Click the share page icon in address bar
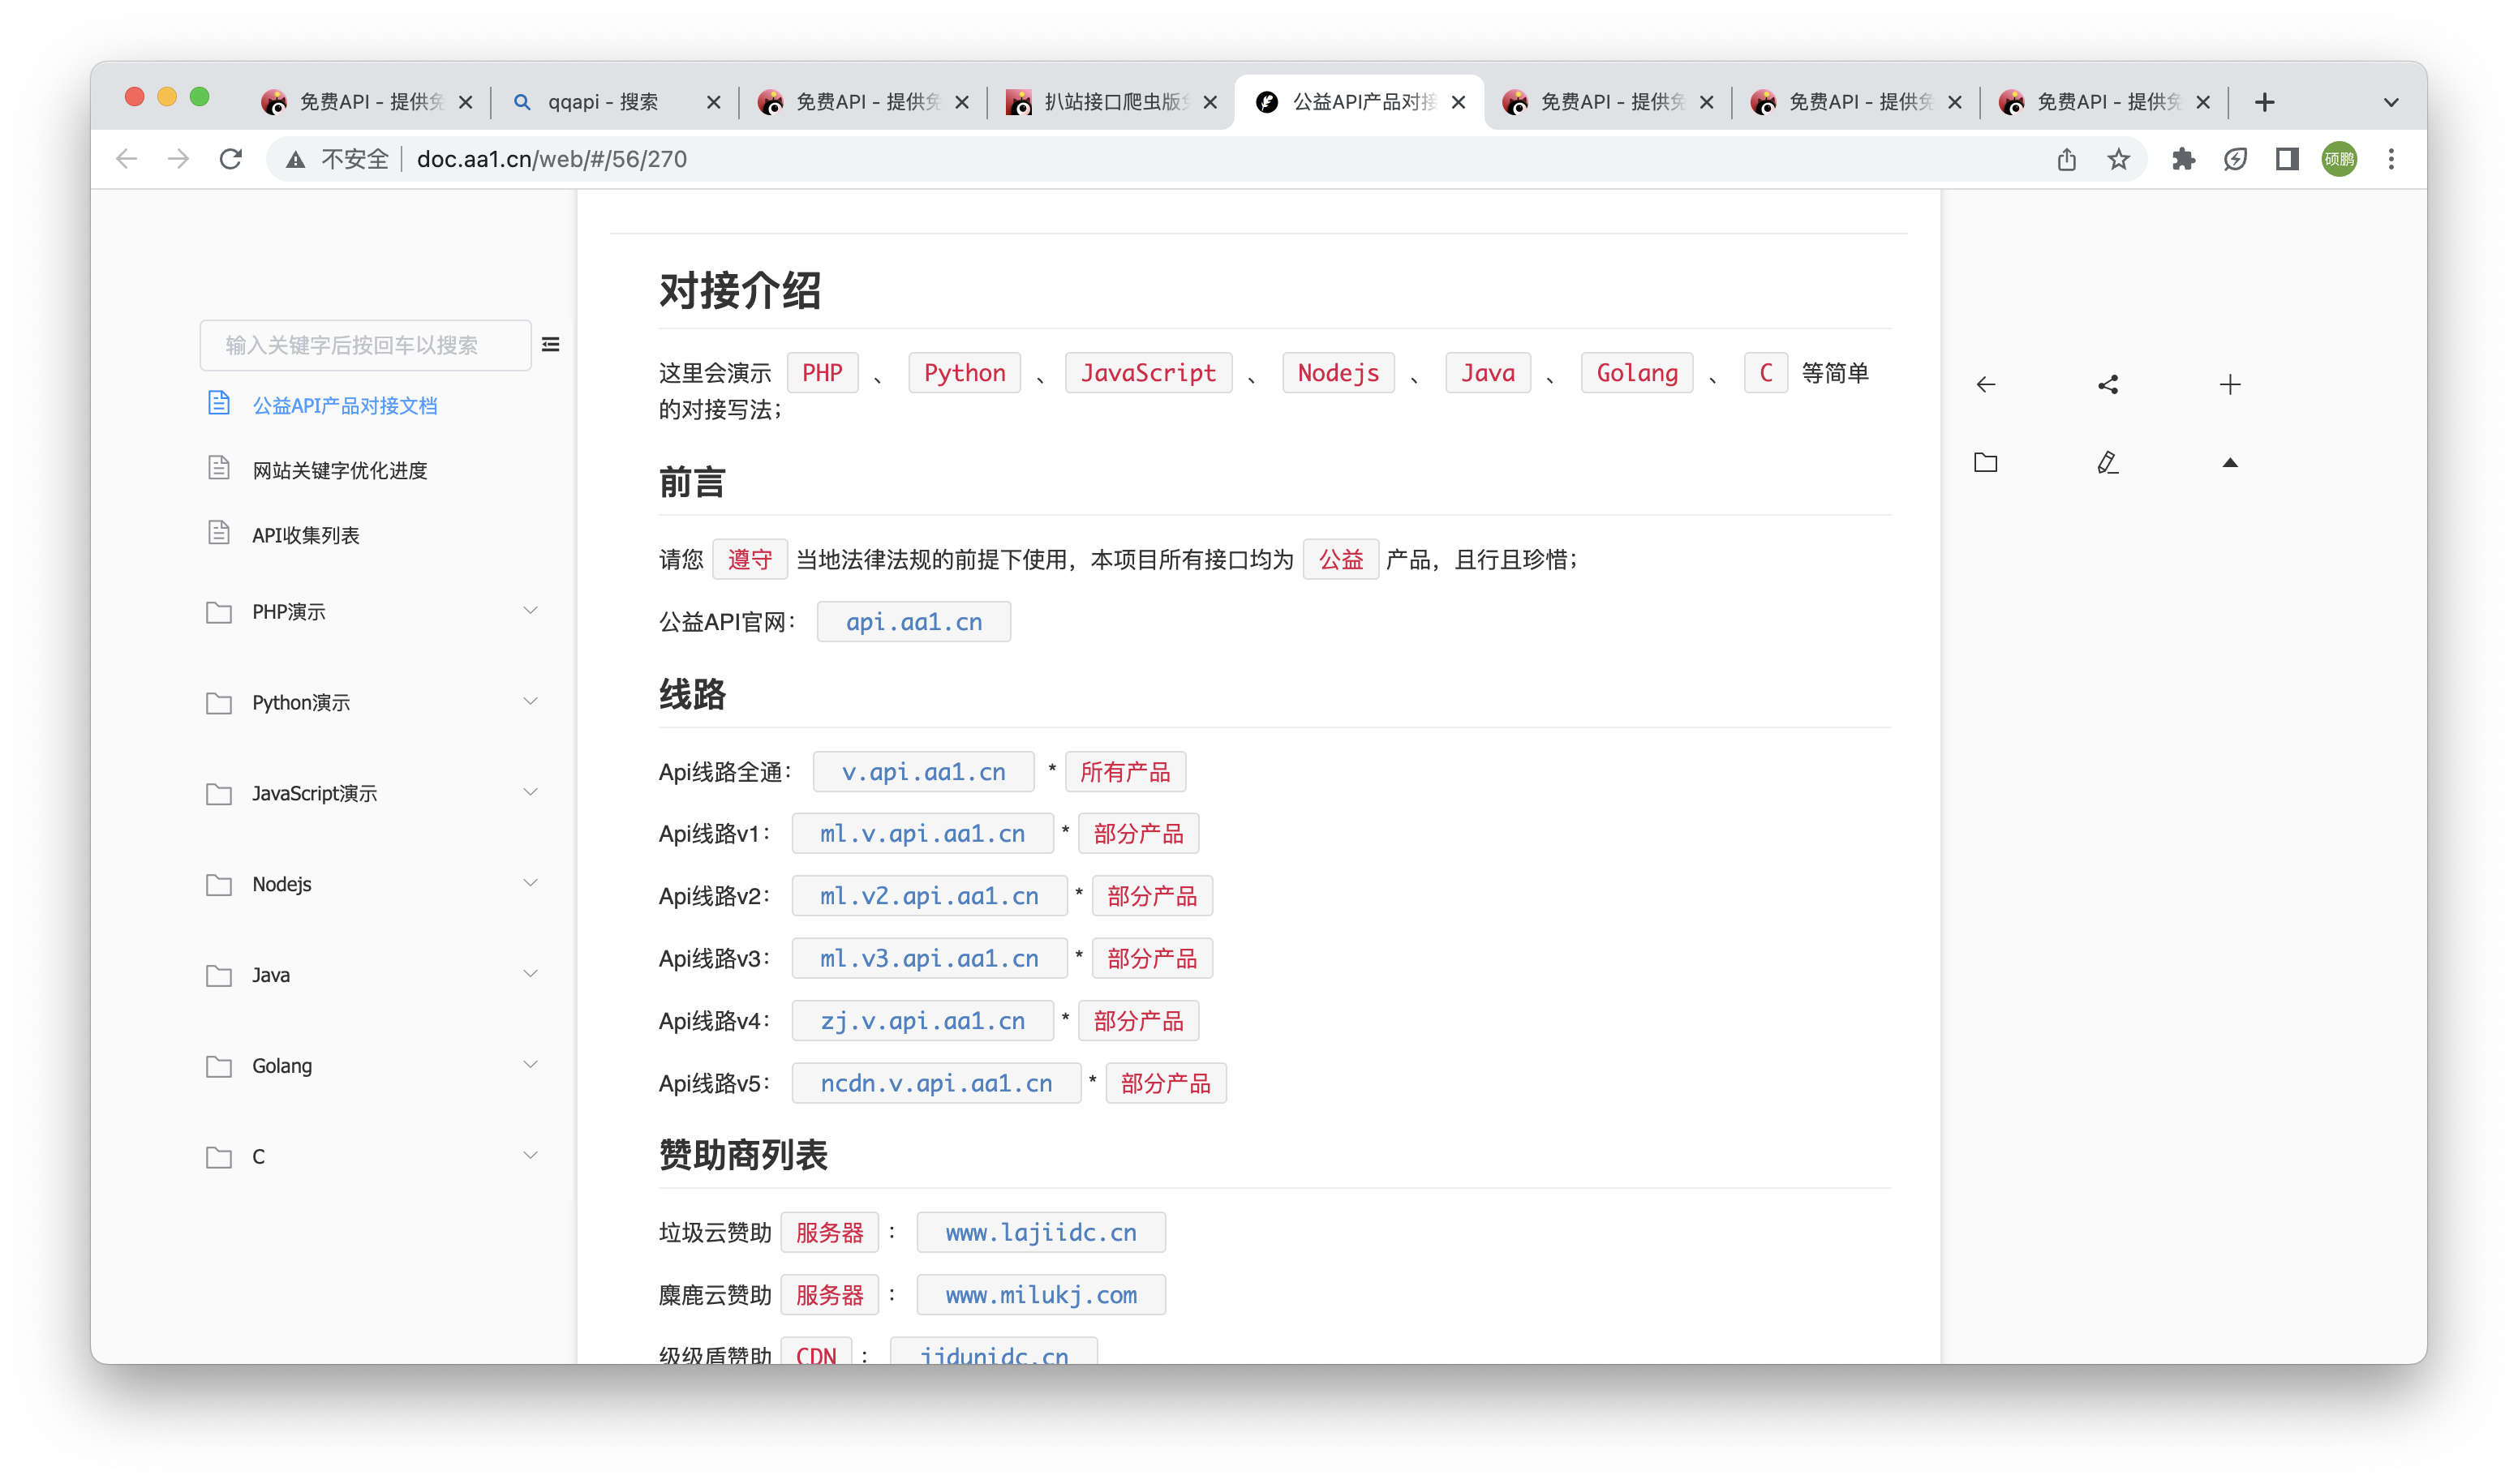Screen dimensions: 2518x1484 2067,159
